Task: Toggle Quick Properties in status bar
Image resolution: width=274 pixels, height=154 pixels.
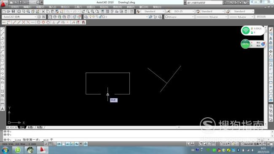Action: (x=86, y=144)
